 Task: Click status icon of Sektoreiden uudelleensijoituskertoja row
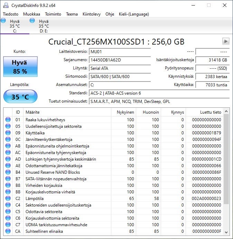point(8,205)
